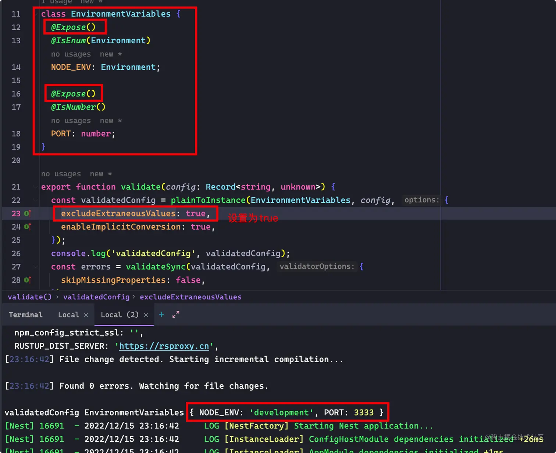The image size is (556, 453).
Task: Click the @IsNumber decorator on line 17
Action: pos(74,107)
